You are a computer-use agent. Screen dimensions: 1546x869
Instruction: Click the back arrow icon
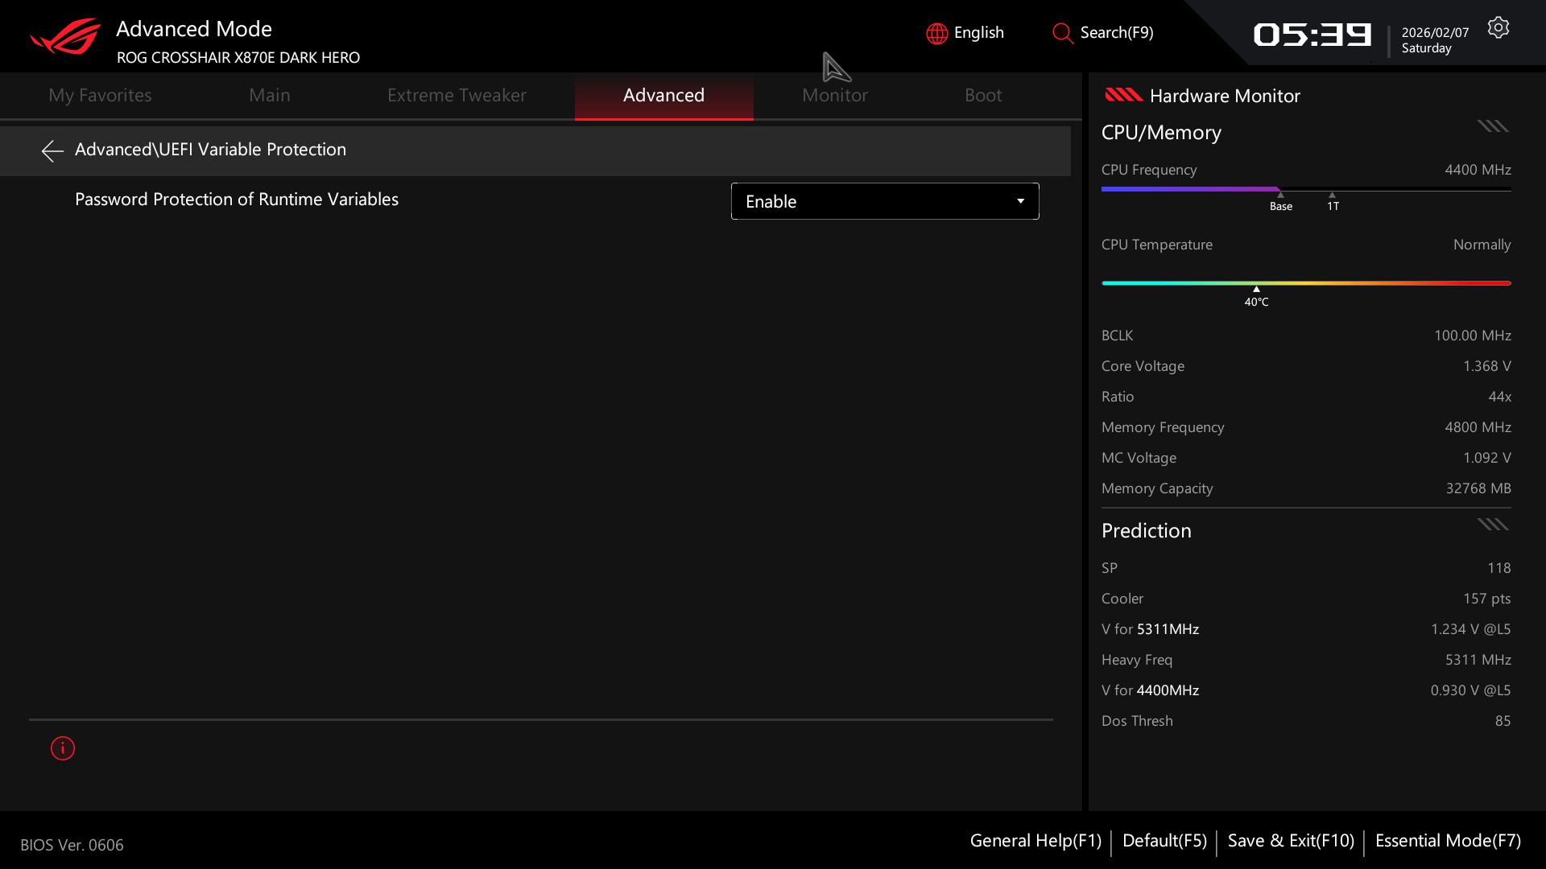(52, 150)
